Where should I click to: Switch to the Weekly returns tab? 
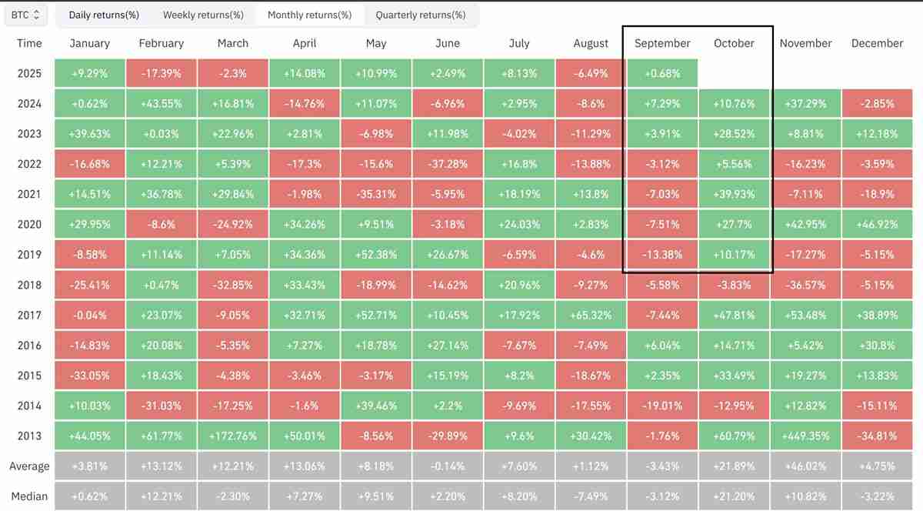click(x=202, y=15)
